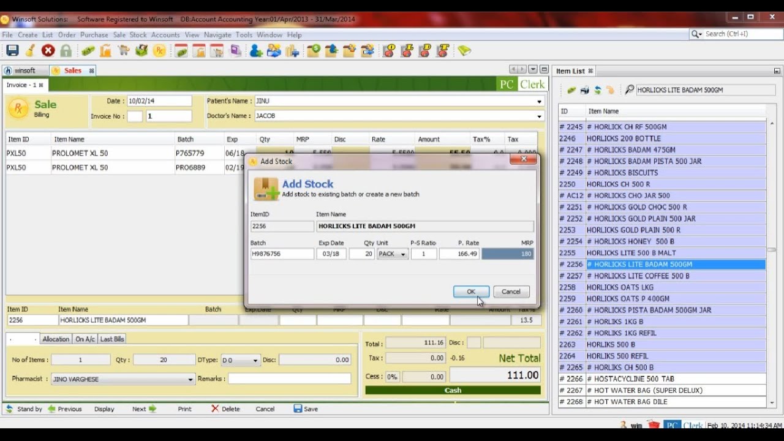
Task: Click the Item List search field
Action: [x=706, y=90]
